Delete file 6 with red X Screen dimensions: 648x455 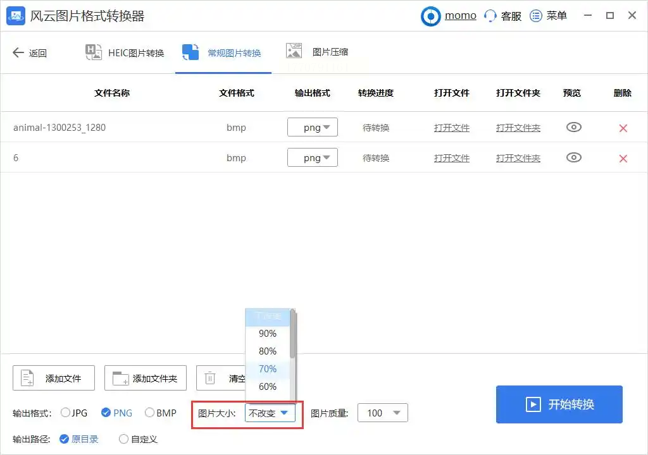pos(623,158)
